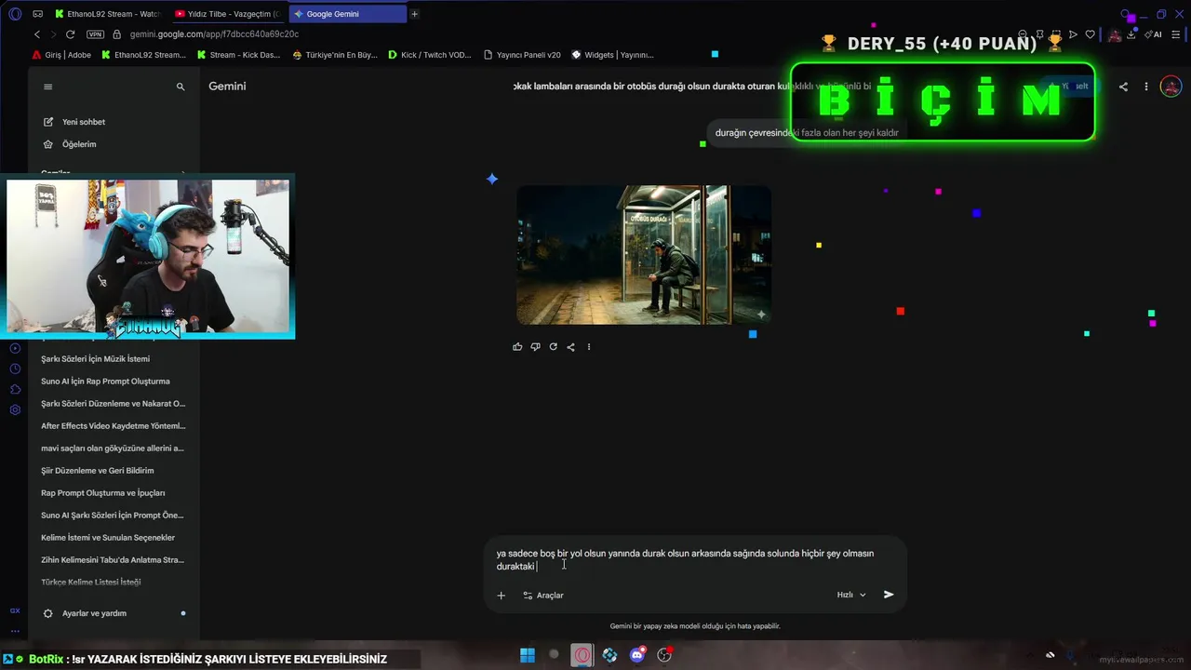Open chat 'Suno AI İçin Rap Prompt Oluşturma'
The image size is (1191, 670).
click(x=105, y=382)
